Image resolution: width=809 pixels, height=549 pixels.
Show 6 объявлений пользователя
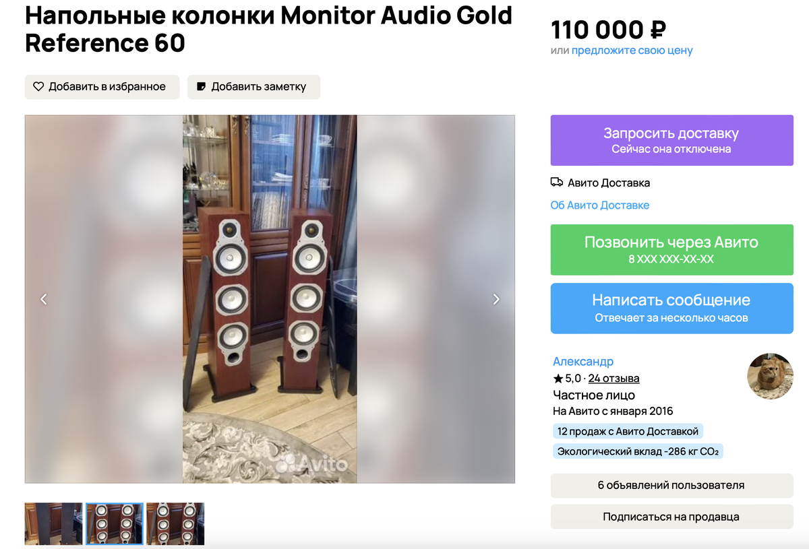point(672,485)
